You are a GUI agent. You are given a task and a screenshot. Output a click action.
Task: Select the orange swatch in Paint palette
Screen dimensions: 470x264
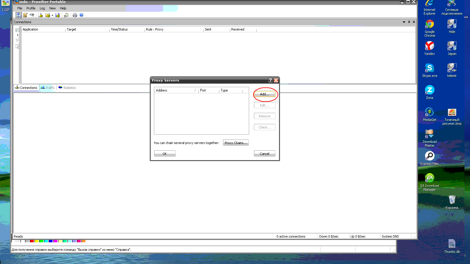[x=84, y=241]
